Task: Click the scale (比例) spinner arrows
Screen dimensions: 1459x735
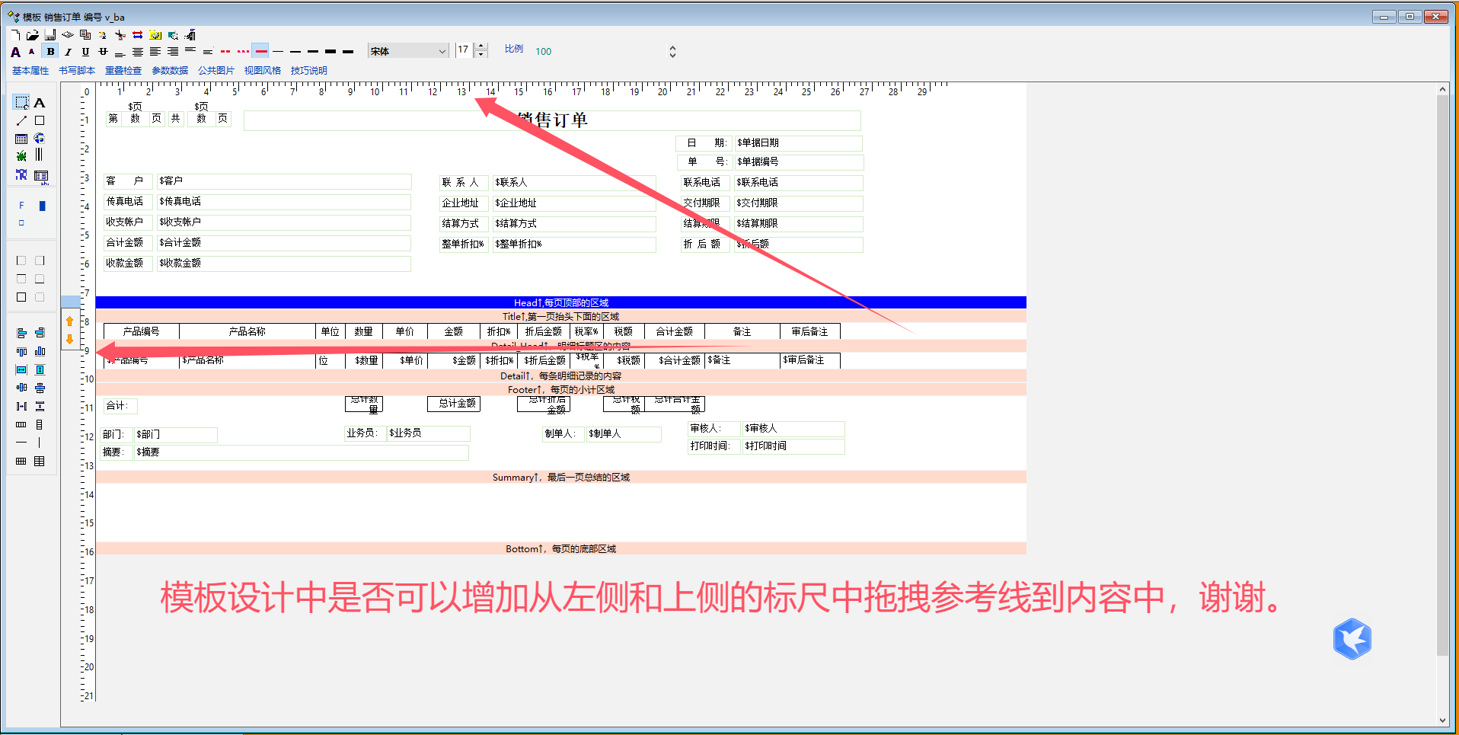Action: coord(672,52)
